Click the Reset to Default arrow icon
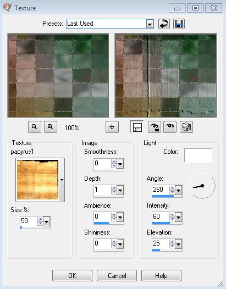The width and height of the screenshot is (226, 289). click(164, 24)
